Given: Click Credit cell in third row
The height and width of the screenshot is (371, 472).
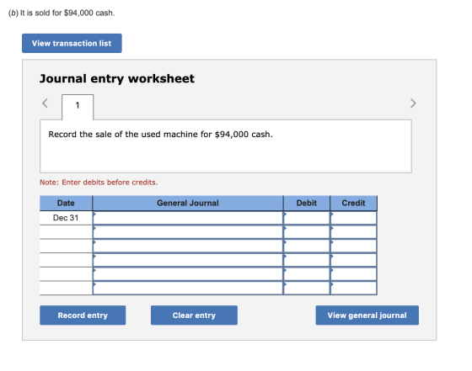Looking at the screenshot, I should coord(353,246).
